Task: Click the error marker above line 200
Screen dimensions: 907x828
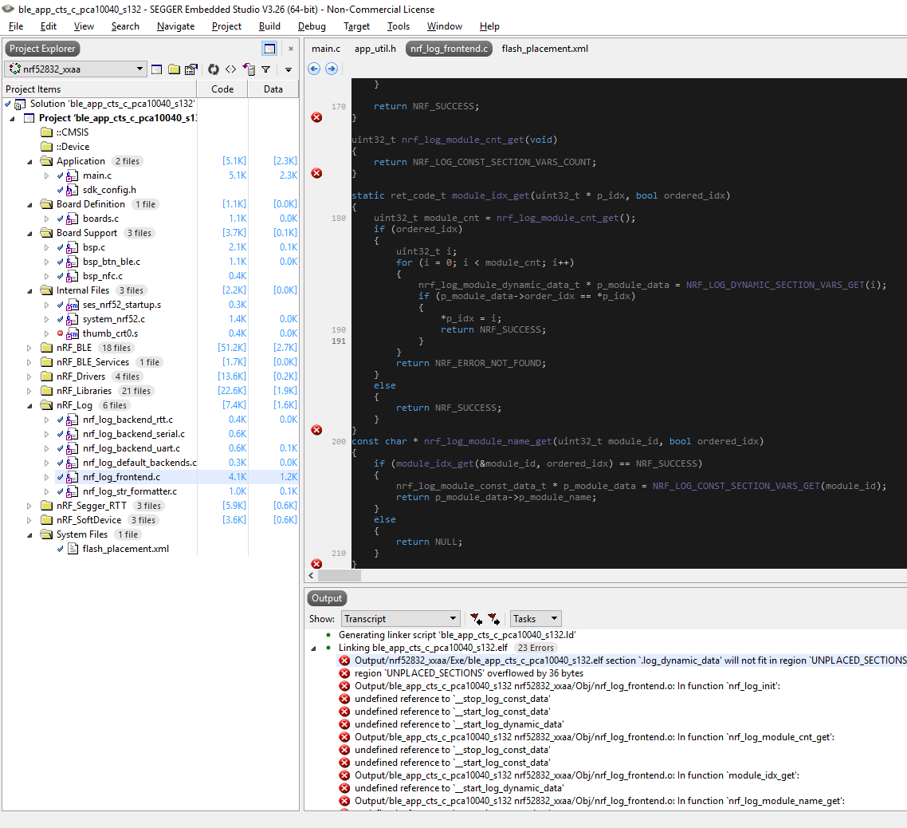Action: click(x=316, y=430)
